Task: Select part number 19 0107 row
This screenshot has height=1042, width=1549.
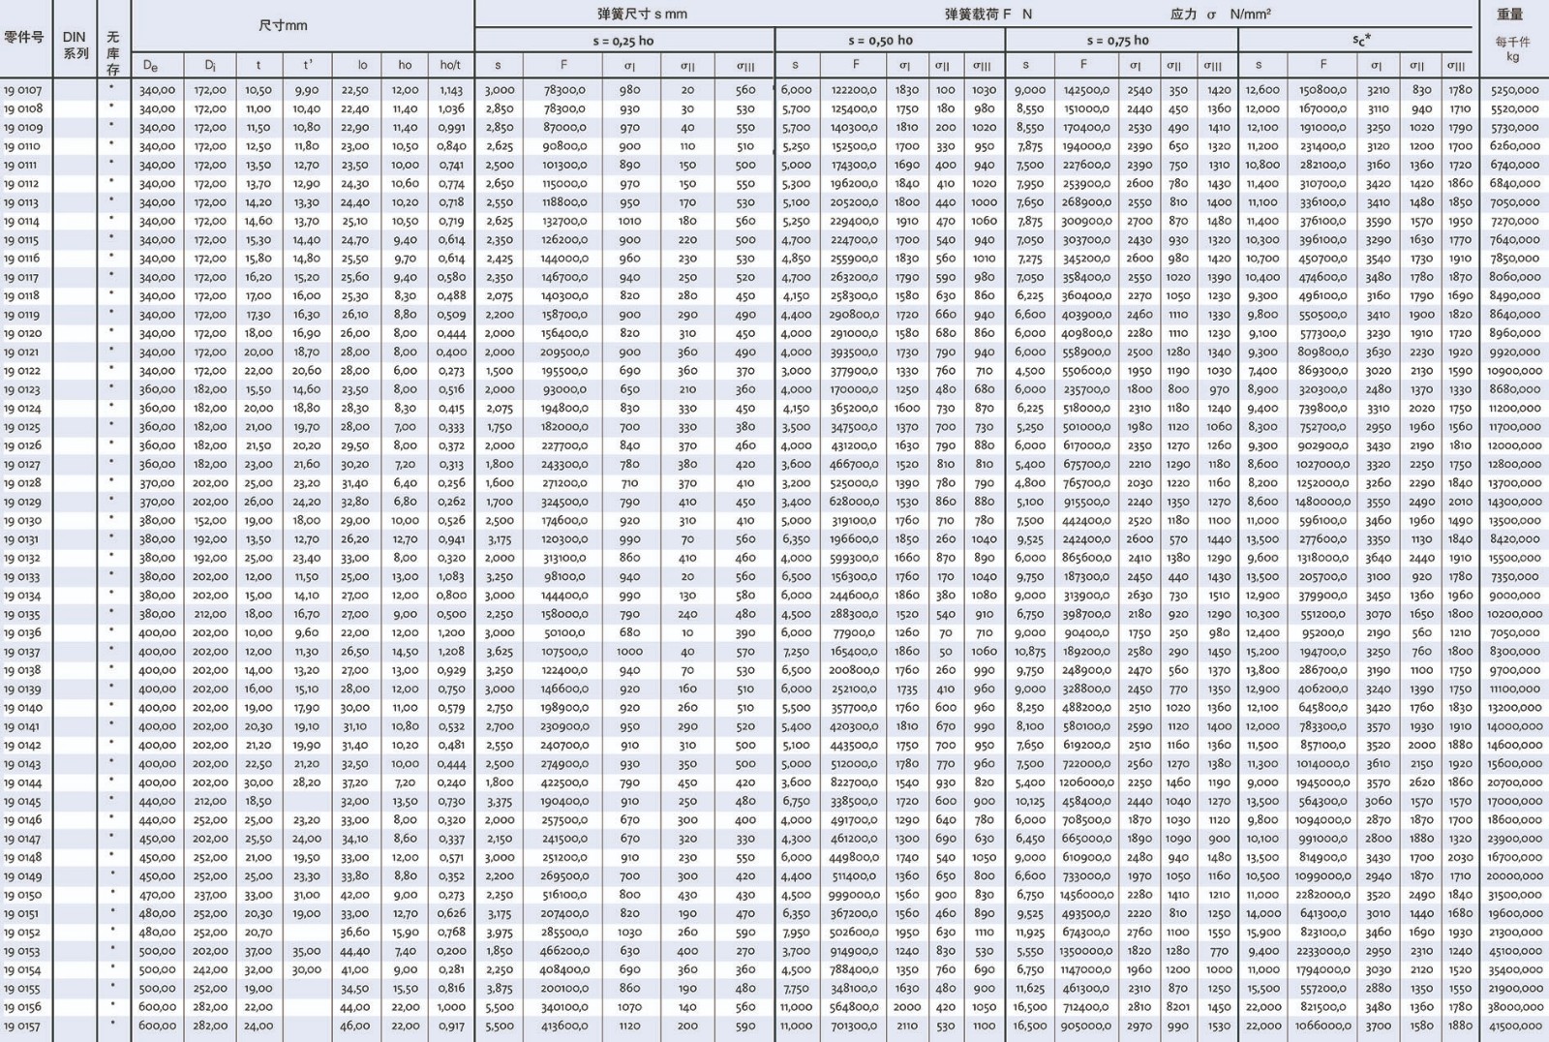Action: click(23, 90)
